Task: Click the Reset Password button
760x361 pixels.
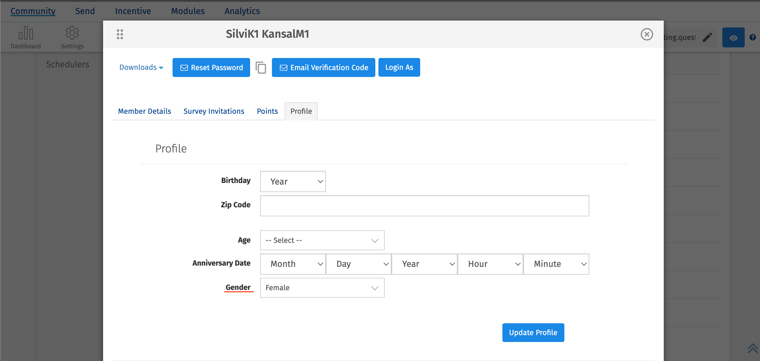Action: click(211, 67)
